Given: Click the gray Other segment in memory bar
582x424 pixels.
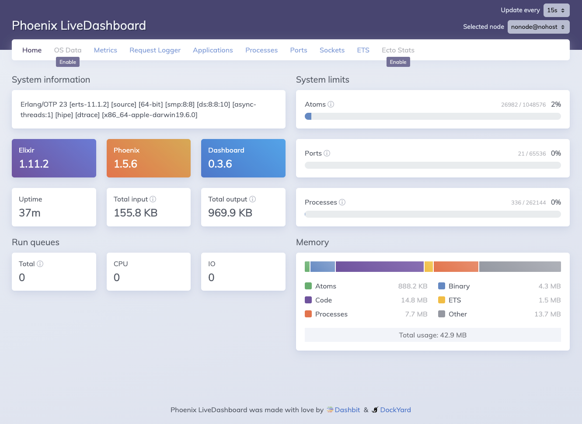Looking at the screenshot, I should pyautogui.click(x=520, y=267).
